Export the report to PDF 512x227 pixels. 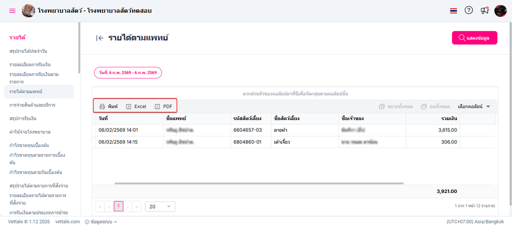[163, 106]
